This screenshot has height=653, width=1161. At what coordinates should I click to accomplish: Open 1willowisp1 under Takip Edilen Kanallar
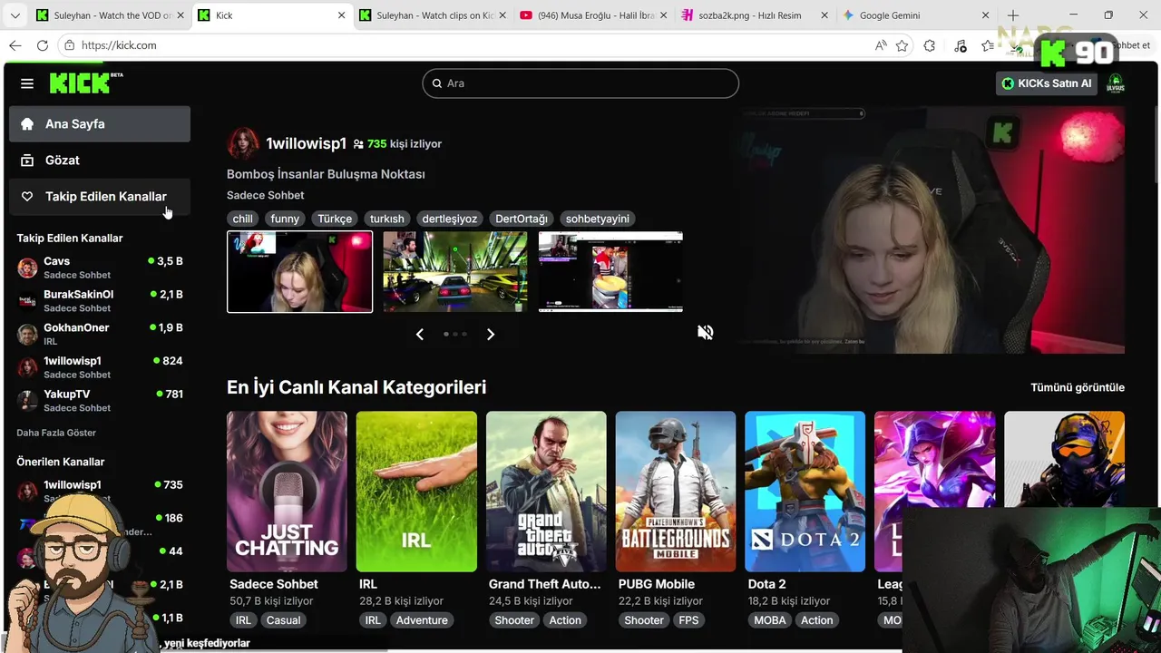point(100,367)
